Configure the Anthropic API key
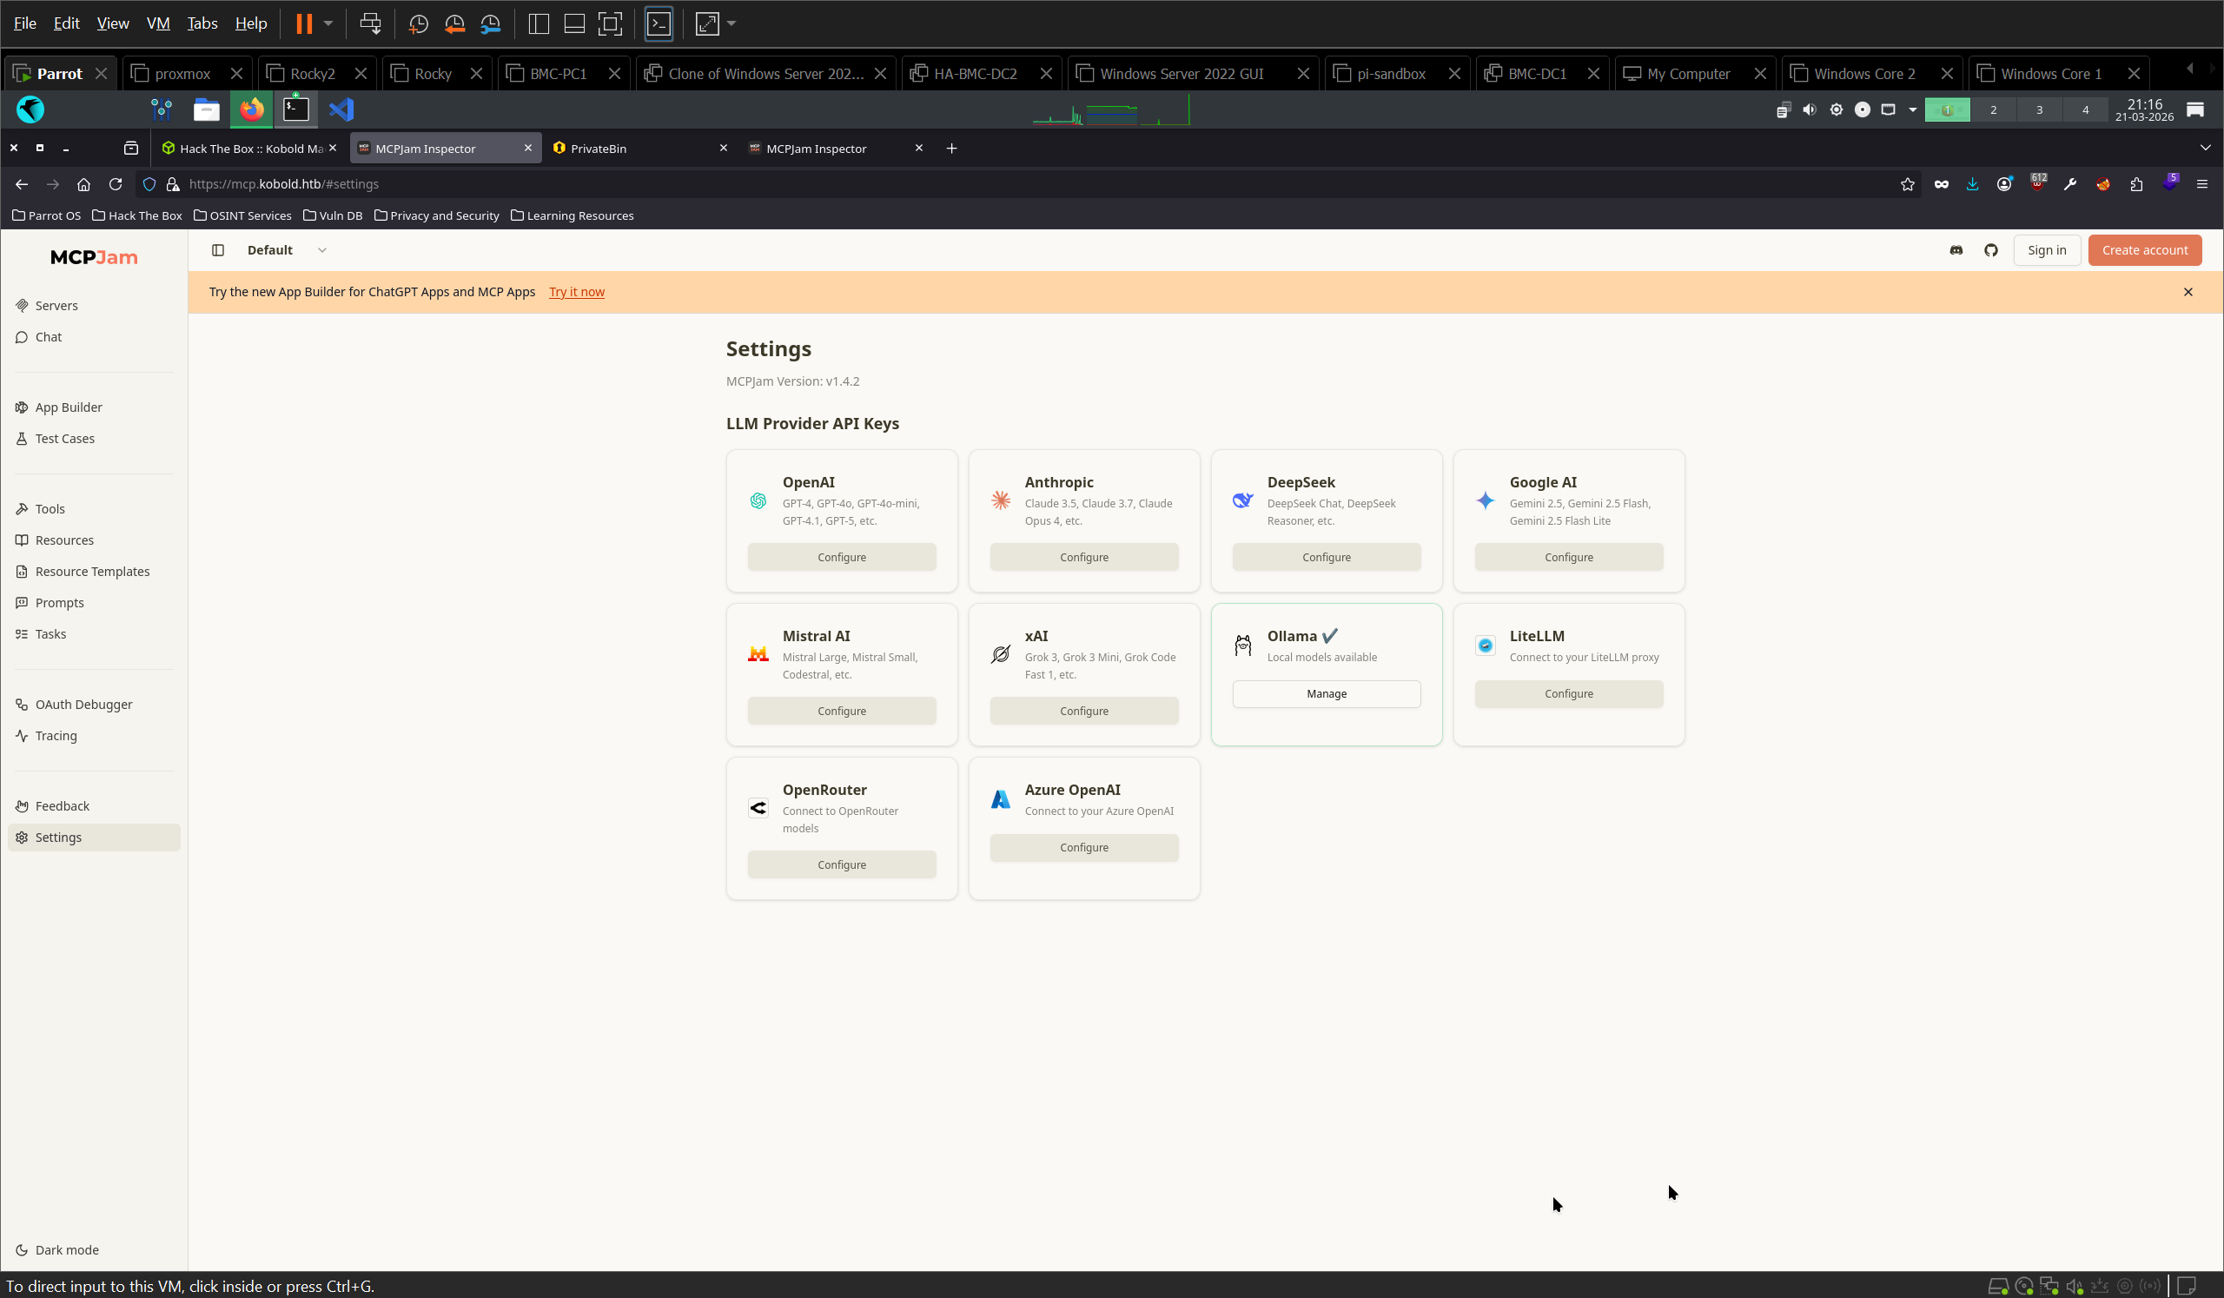The image size is (2224, 1298). [1083, 558]
